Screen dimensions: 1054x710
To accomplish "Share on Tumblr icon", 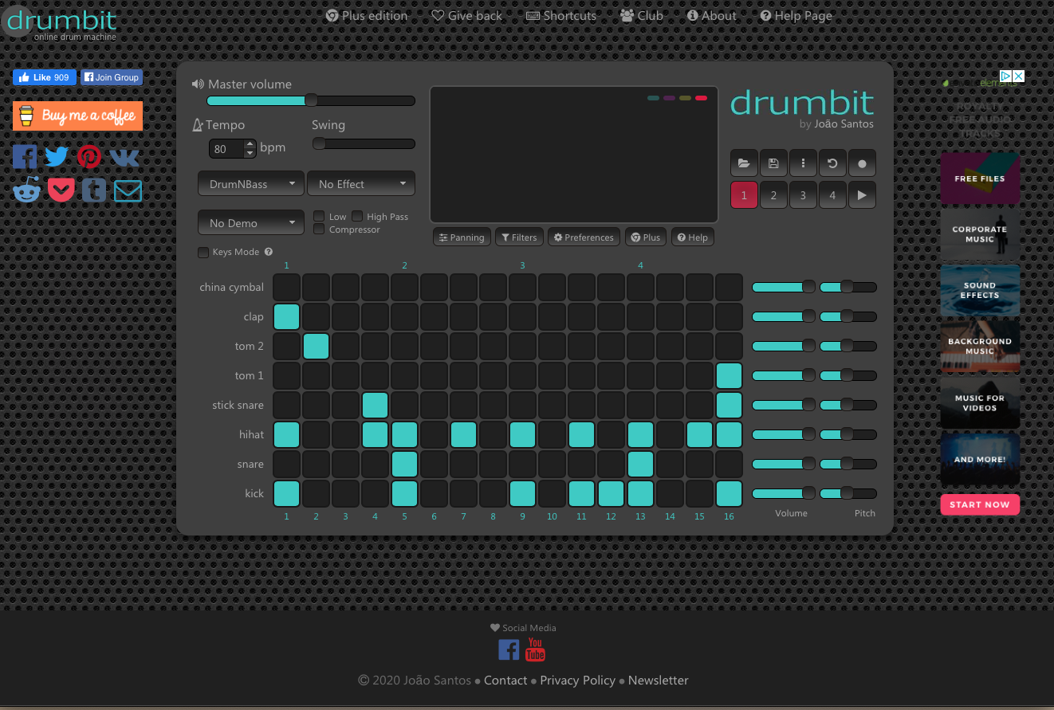I will (94, 190).
